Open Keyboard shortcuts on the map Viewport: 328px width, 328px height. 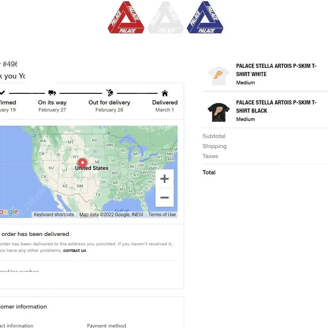pos(54,215)
